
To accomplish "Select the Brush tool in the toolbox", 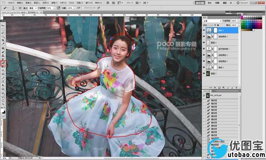I will click(3, 52).
